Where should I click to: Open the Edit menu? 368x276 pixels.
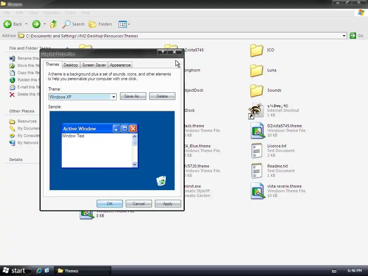click(19, 13)
